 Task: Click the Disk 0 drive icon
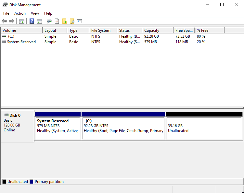[x=6, y=115]
